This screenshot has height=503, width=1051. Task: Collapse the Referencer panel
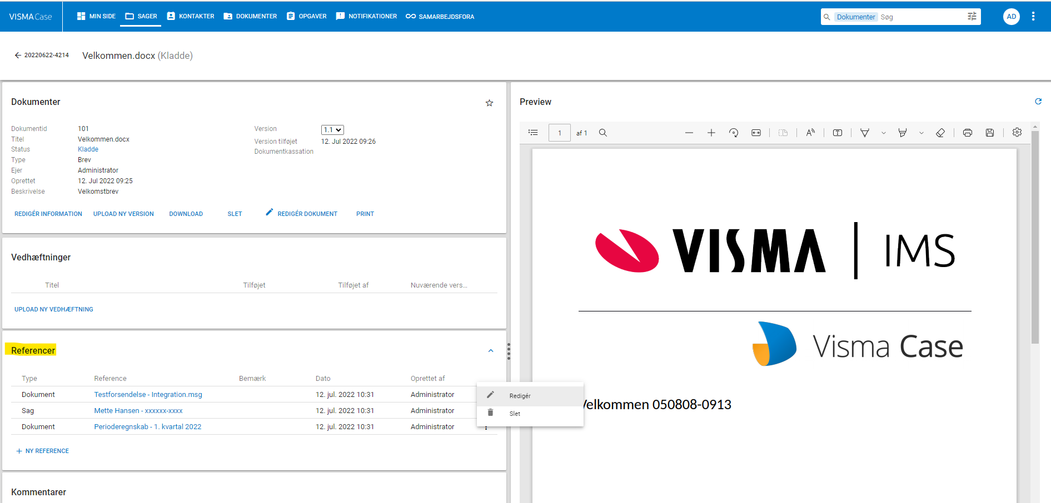click(491, 351)
